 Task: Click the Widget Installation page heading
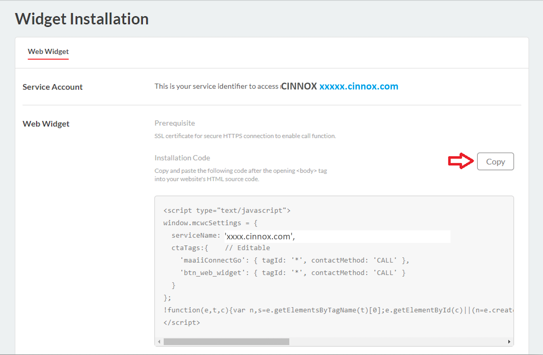[82, 19]
